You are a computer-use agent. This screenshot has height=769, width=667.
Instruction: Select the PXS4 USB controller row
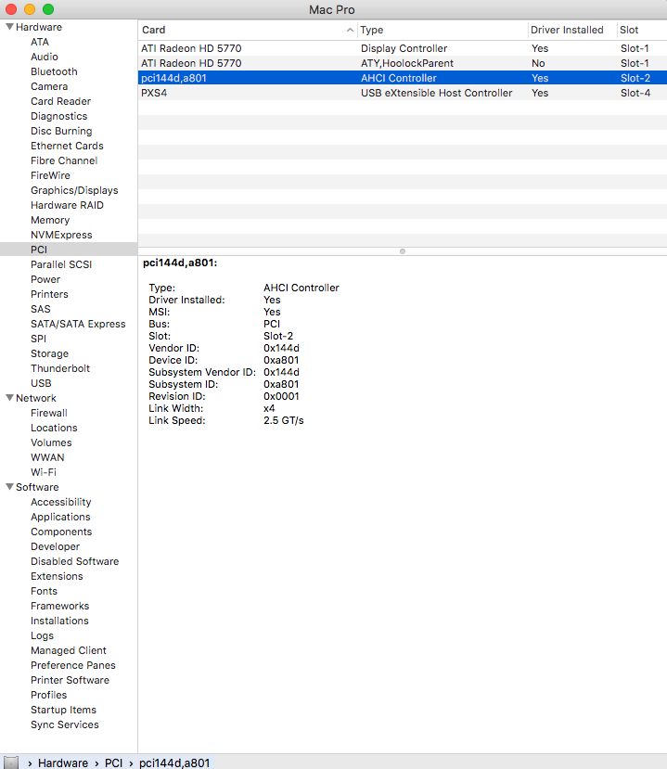pyautogui.click(x=403, y=93)
